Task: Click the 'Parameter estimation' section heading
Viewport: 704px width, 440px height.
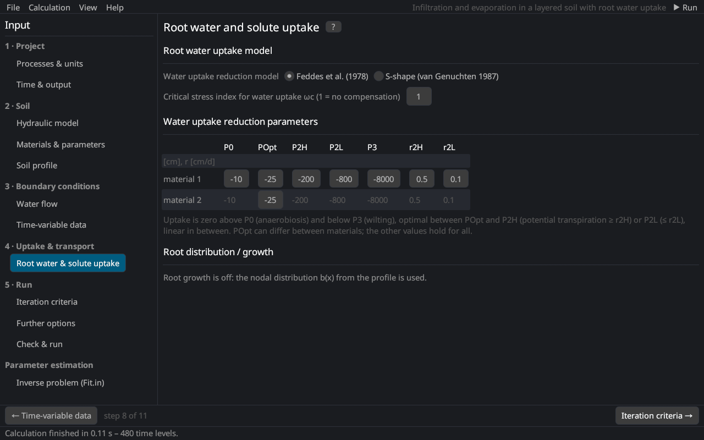Action: 49,365
